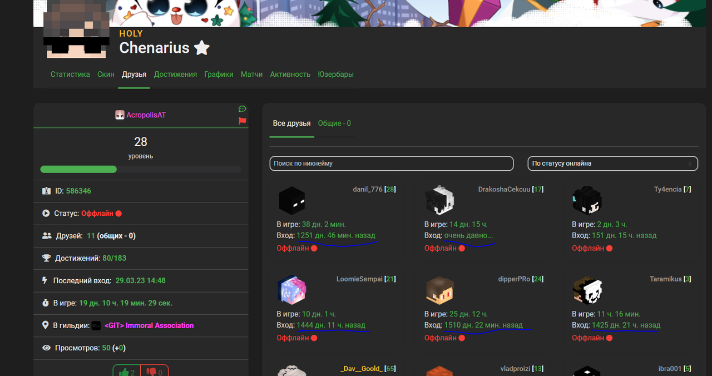The height and width of the screenshot is (376, 712).
Task: Open Ty4encia avatar head
Action: pyautogui.click(x=587, y=200)
